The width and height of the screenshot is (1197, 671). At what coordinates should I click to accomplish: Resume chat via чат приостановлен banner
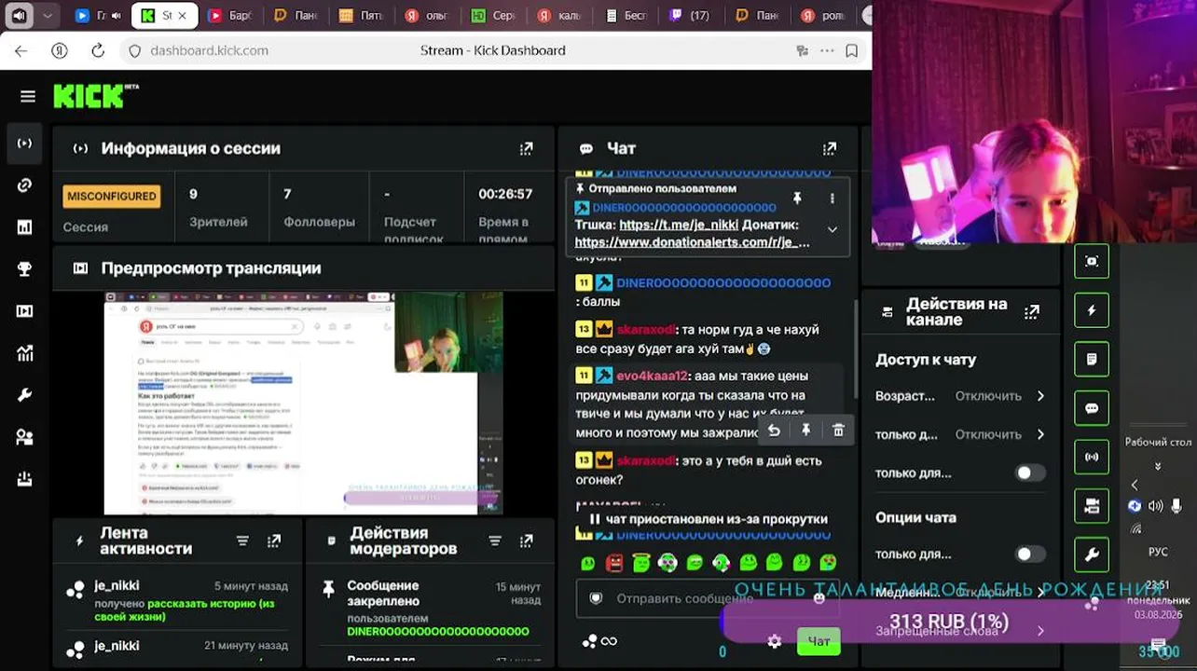[x=709, y=519]
